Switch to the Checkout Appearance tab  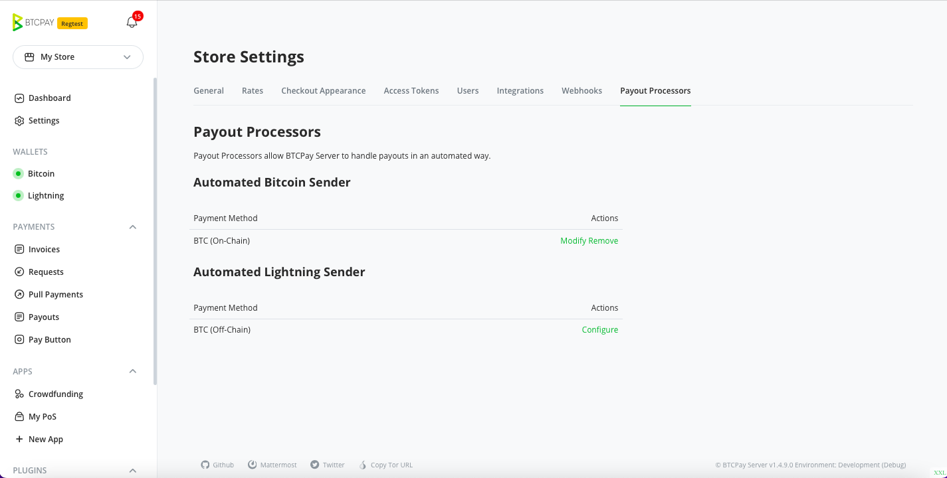pos(323,91)
